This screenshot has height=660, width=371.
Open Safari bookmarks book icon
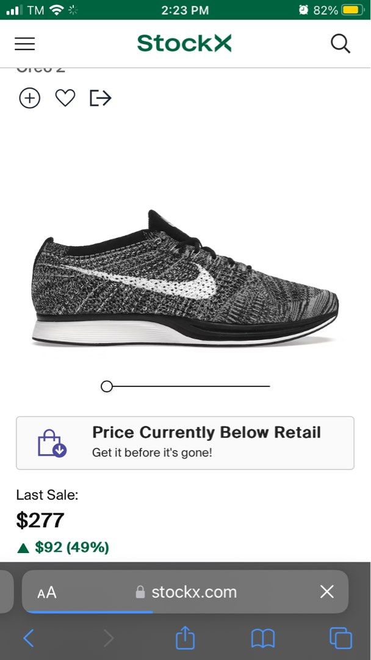click(x=263, y=639)
